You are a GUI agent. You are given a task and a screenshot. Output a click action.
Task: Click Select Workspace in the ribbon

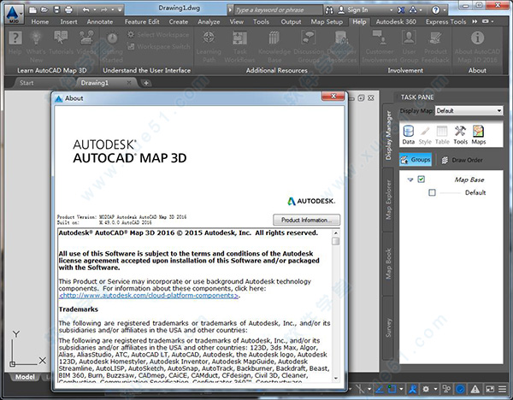(158, 34)
